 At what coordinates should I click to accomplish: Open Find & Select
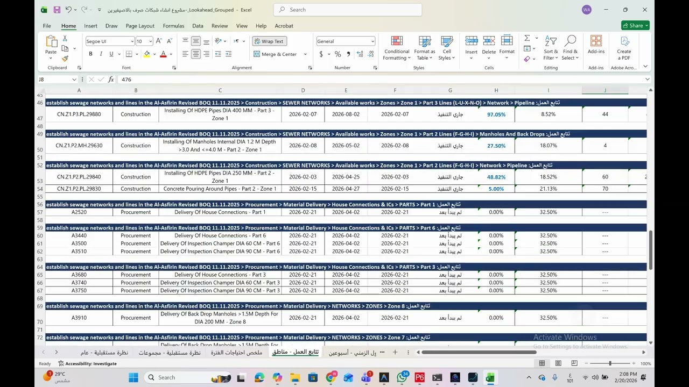[x=570, y=48]
